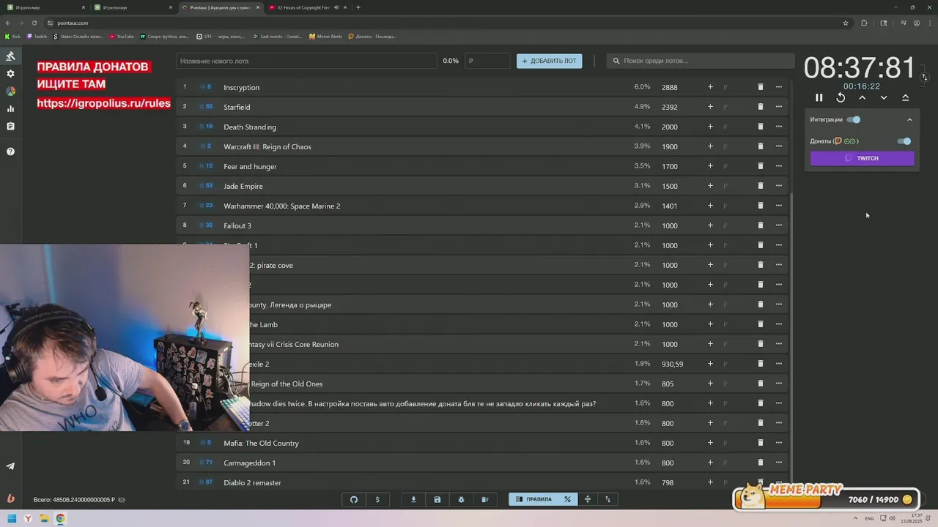The width and height of the screenshot is (938, 527).
Task: Reload the page in browser
Action: click(34, 23)
